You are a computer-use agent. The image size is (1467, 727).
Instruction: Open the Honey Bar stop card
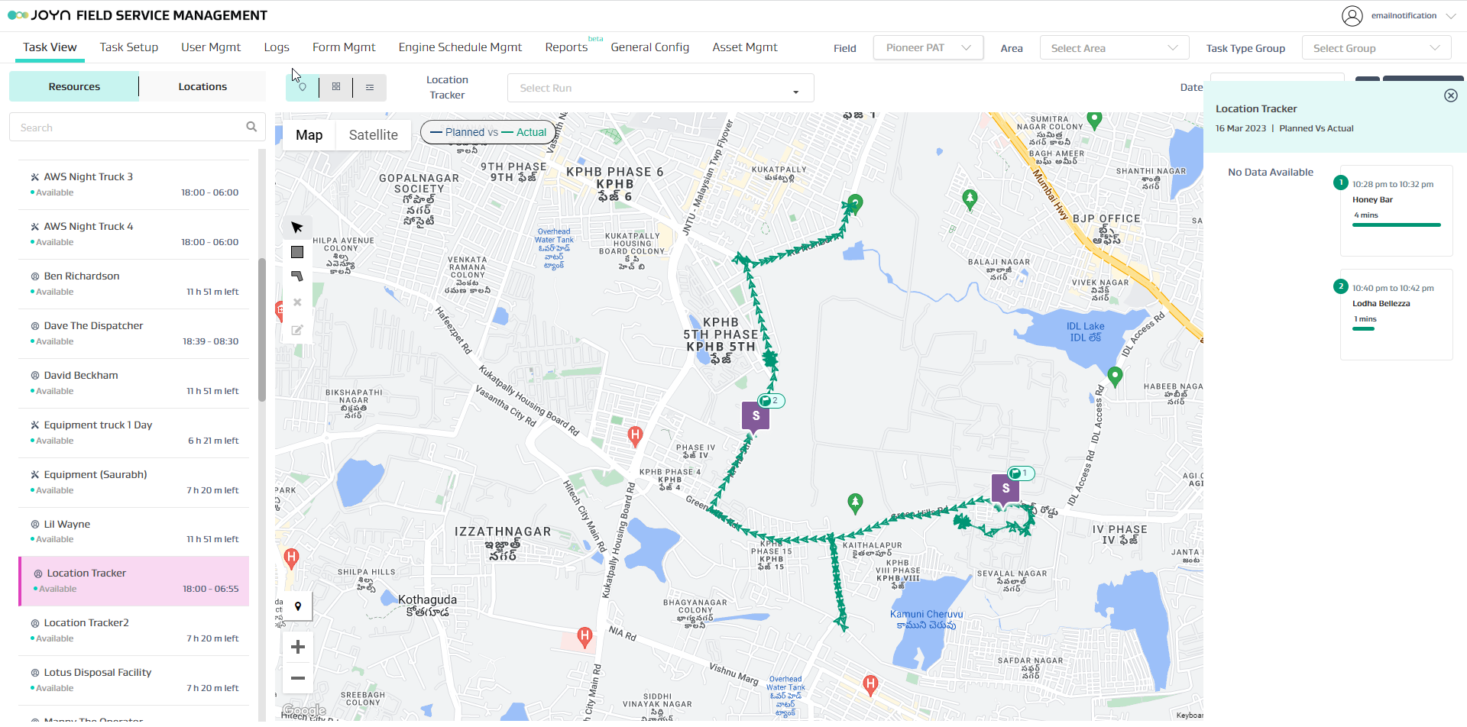click(x=1395, y=210)
